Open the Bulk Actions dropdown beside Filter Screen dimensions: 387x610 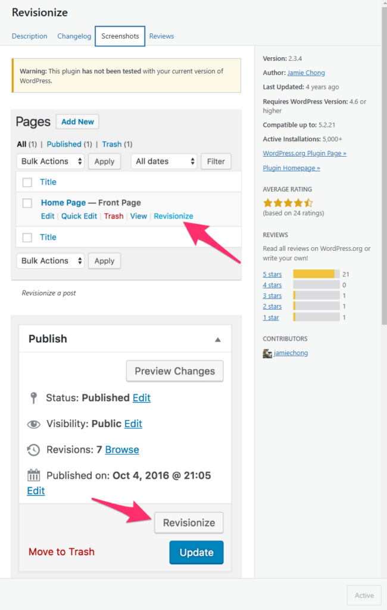[50, 161]
